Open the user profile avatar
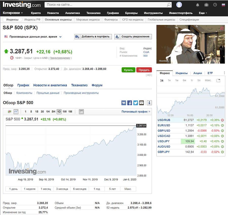This screenshot has height=215, width=228. [179, 5]
